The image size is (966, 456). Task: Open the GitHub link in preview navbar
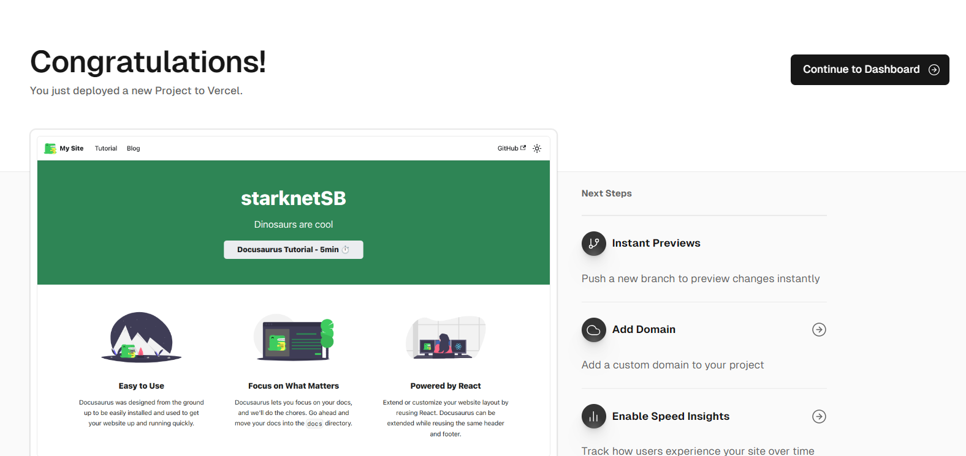512,148
